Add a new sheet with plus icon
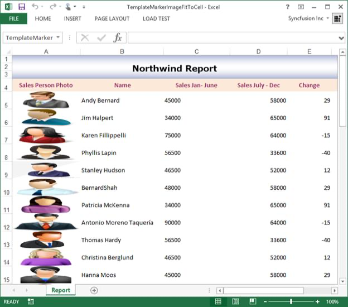This screenshot has height=307, width=348. click(94, 290)
